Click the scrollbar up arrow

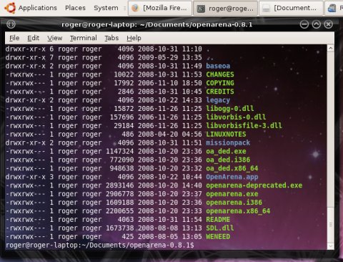330,49
